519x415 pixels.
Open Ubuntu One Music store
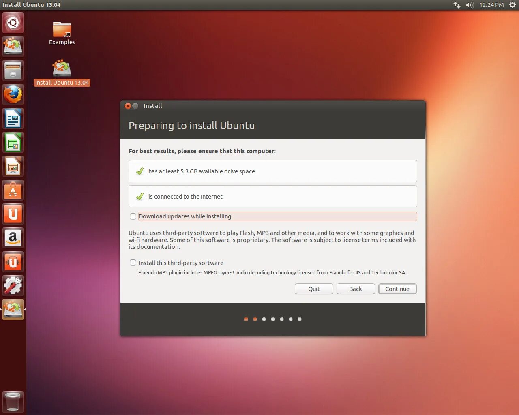(x=13, y=262)
